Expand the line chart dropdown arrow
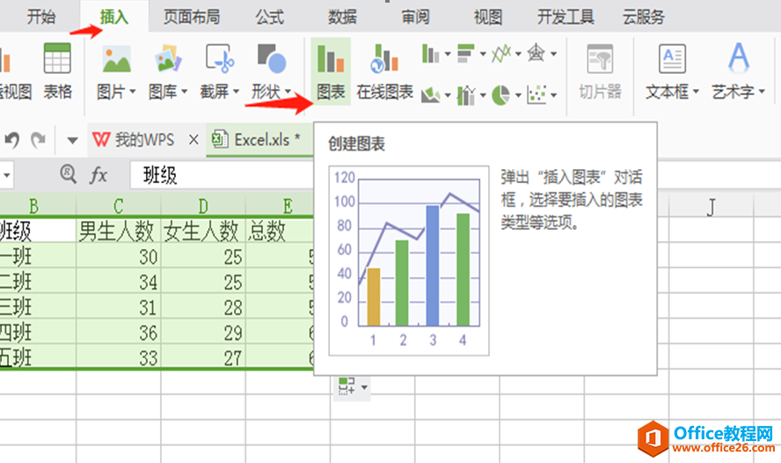Viewport: 781px width, 463px height. [518, 54]
